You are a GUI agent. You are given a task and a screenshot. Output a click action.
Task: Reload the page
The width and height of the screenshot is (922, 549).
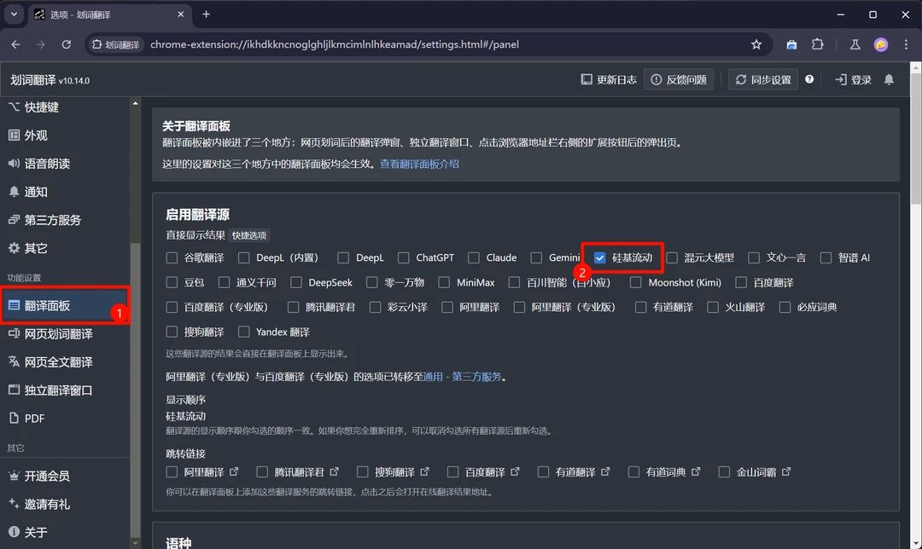click(x=67, y=44)
